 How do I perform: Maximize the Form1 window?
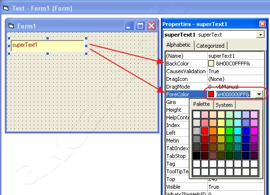(140, 26)
